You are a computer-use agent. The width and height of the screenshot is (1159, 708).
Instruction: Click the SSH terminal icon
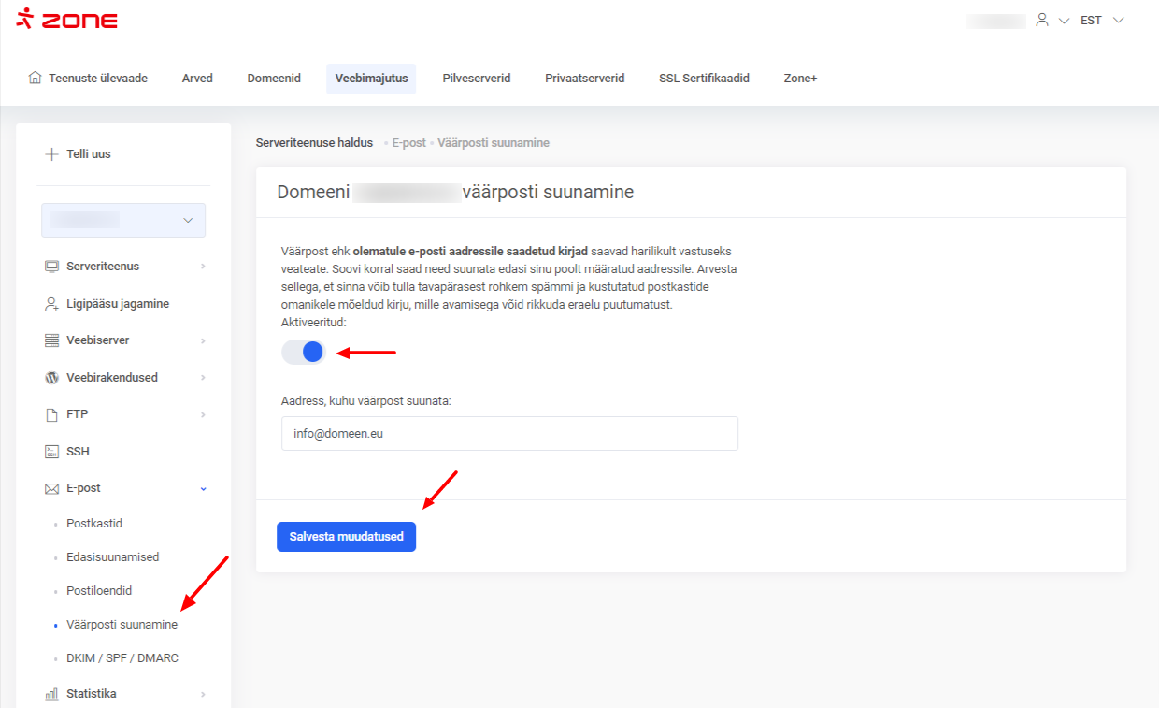tap(51, 452)
